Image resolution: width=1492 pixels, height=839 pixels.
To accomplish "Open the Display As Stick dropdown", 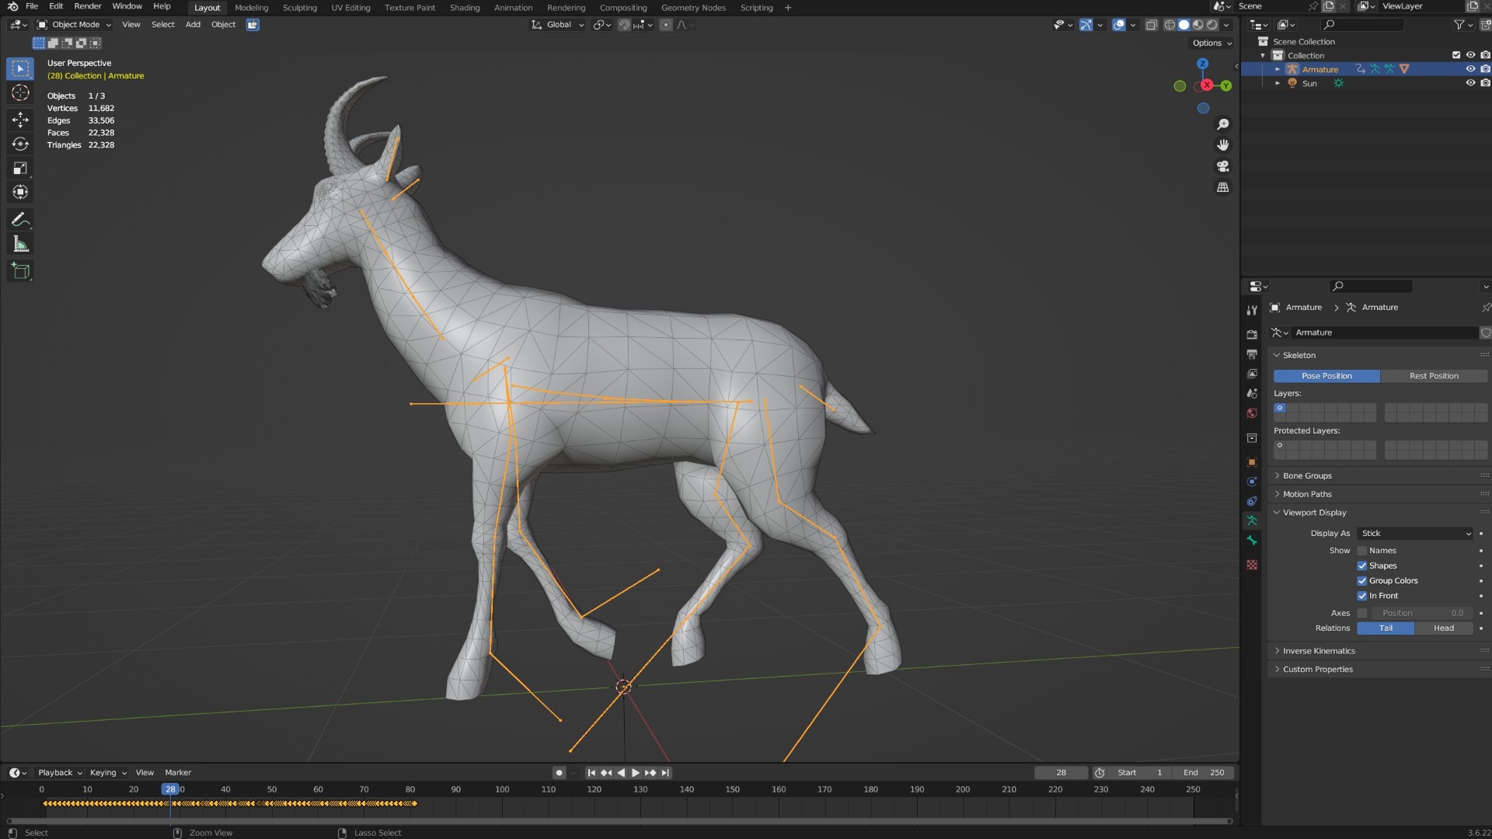I will pos(1415,534).
